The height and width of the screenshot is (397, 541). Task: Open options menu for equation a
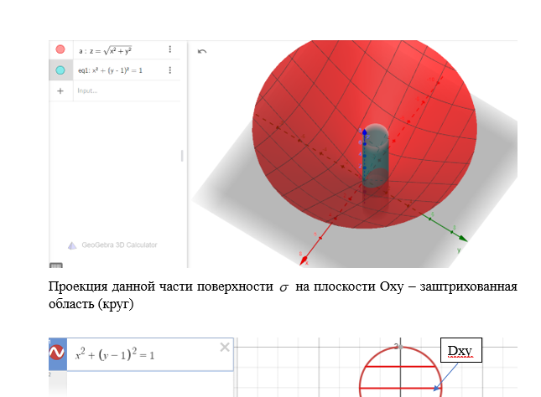pyautogui.click(x=169, y=49)
